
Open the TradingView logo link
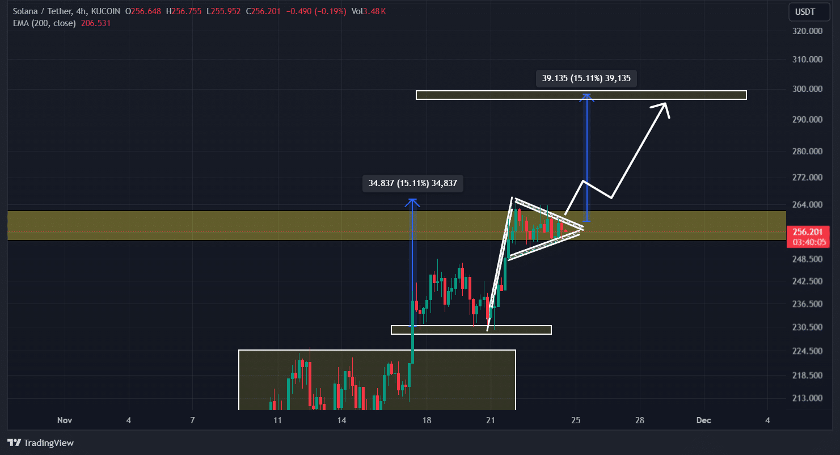point(40,443)
